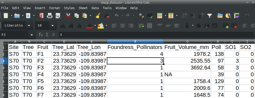
Task: Expand the Paste options dropdown arrow
Action: coord(90,16)
